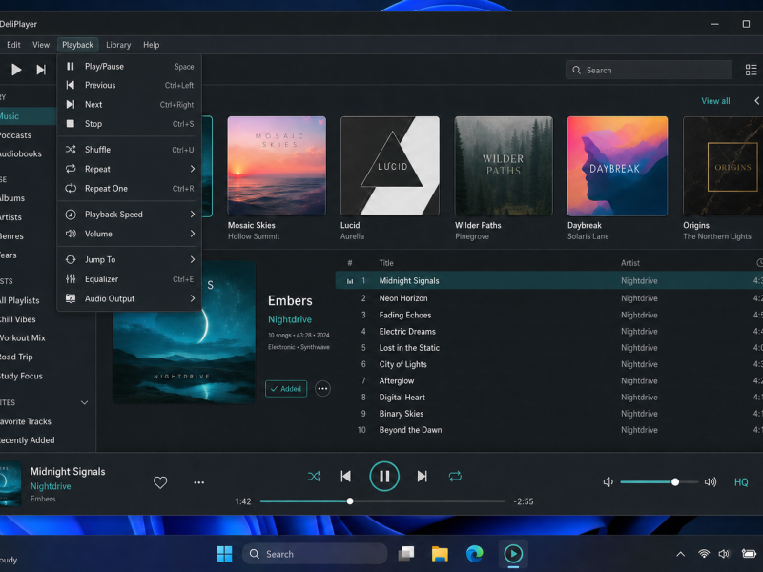Select the Electric Dreams track row
This screenshot has height=572, width=763.
(x=549, y=331)
